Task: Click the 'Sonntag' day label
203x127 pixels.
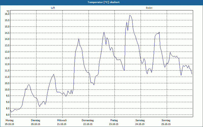Action: (x=166, y=120)
